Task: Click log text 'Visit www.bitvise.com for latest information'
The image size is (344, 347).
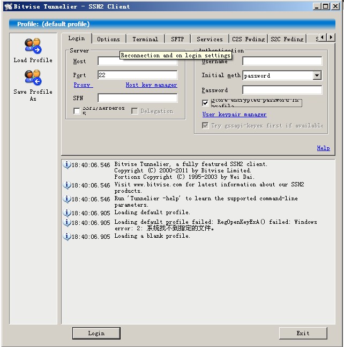Action: tap(185, 184)
